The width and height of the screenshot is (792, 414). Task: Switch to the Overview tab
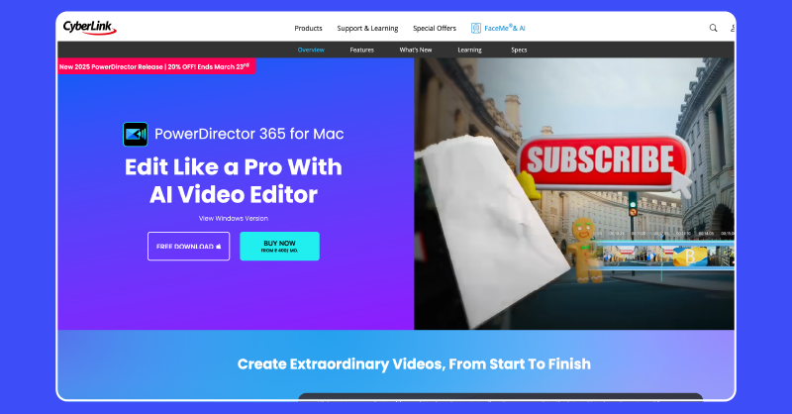[311, 49]
